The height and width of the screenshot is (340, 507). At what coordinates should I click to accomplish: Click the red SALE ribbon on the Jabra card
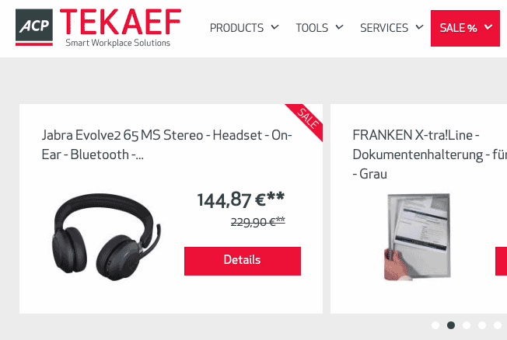(x=307, y=120)
